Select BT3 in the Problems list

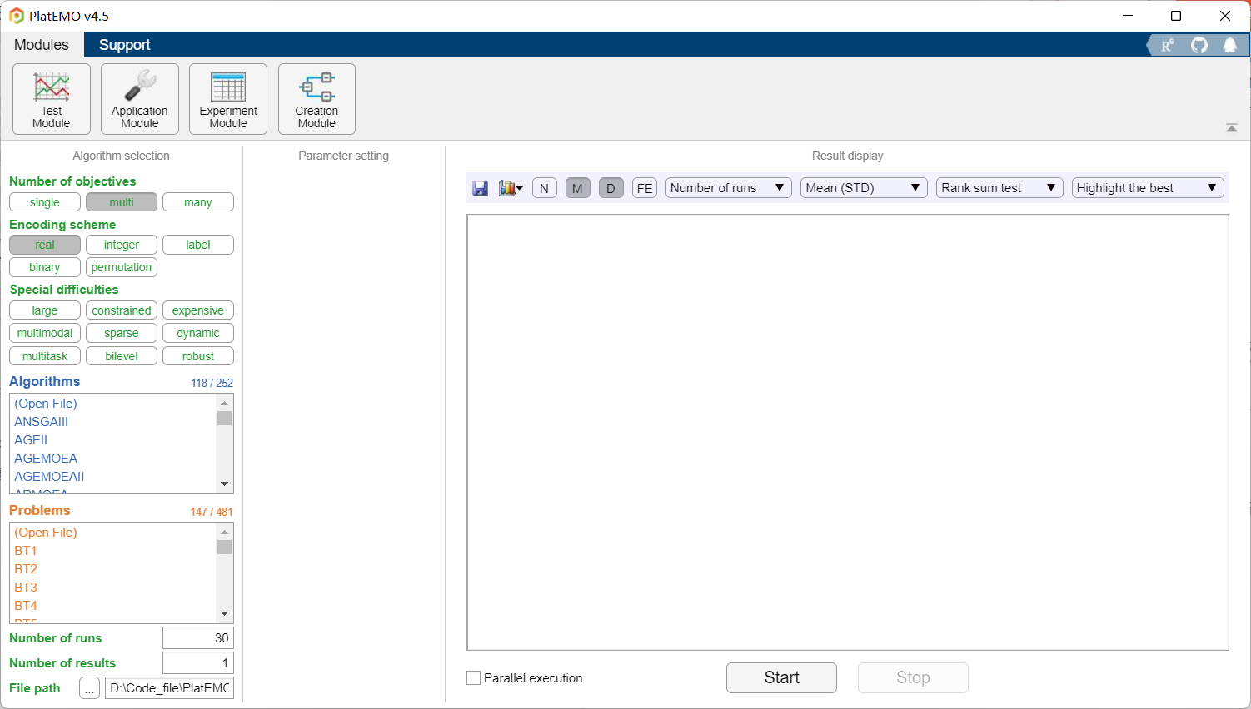[113, 588]
